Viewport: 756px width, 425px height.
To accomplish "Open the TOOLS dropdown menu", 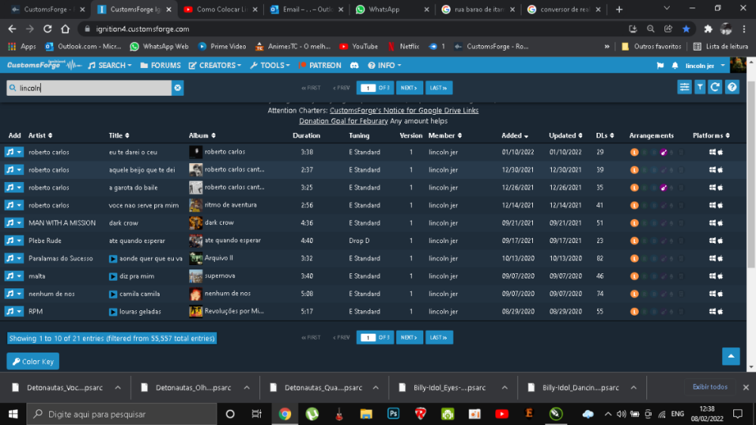I will tap(270, 66).
